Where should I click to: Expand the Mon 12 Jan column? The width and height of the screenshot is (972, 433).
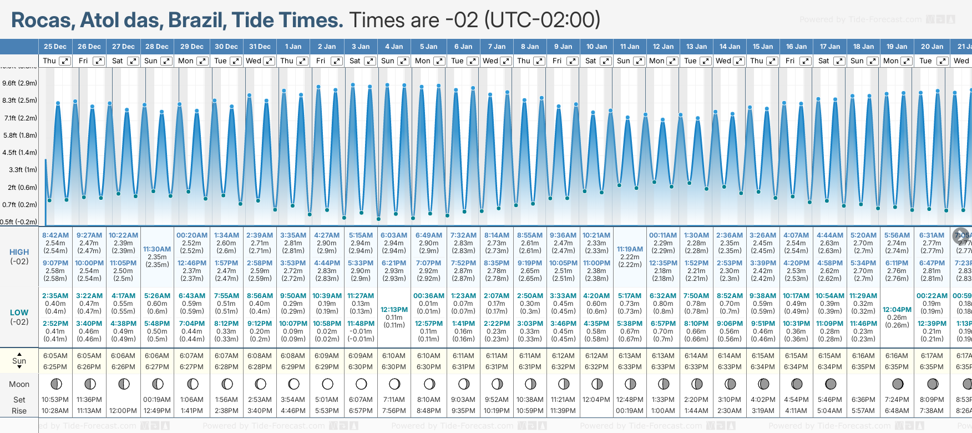[x=672, y=61]
